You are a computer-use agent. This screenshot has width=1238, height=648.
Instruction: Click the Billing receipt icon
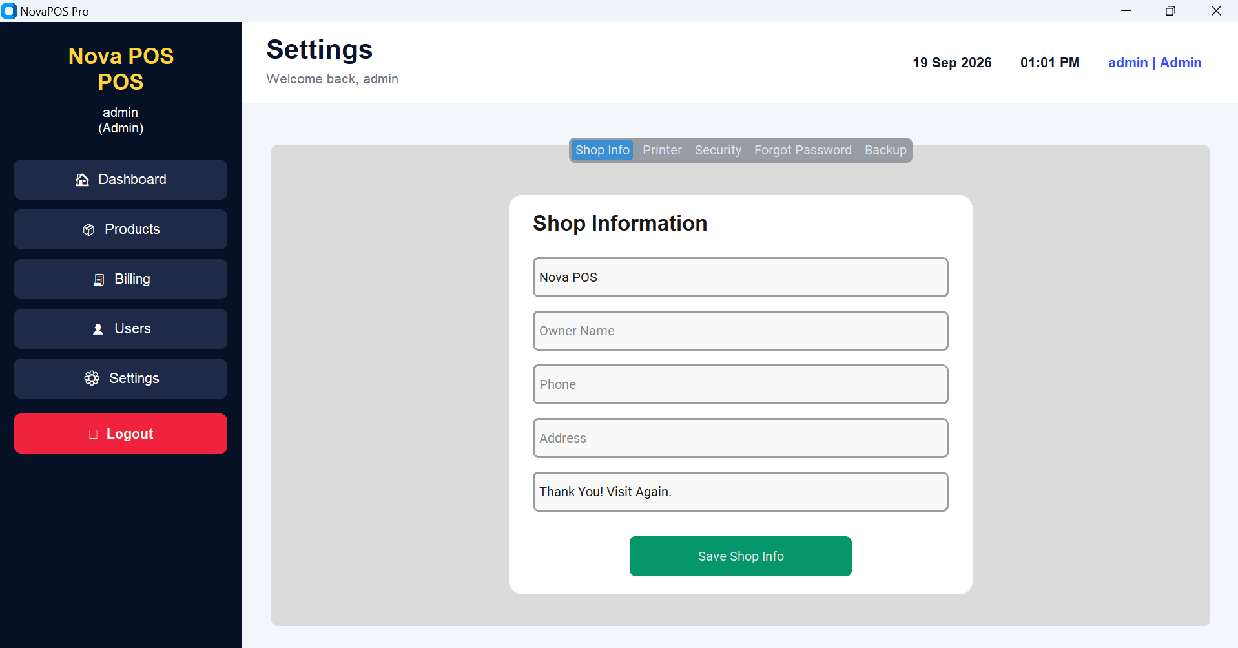tap(99, 279)
